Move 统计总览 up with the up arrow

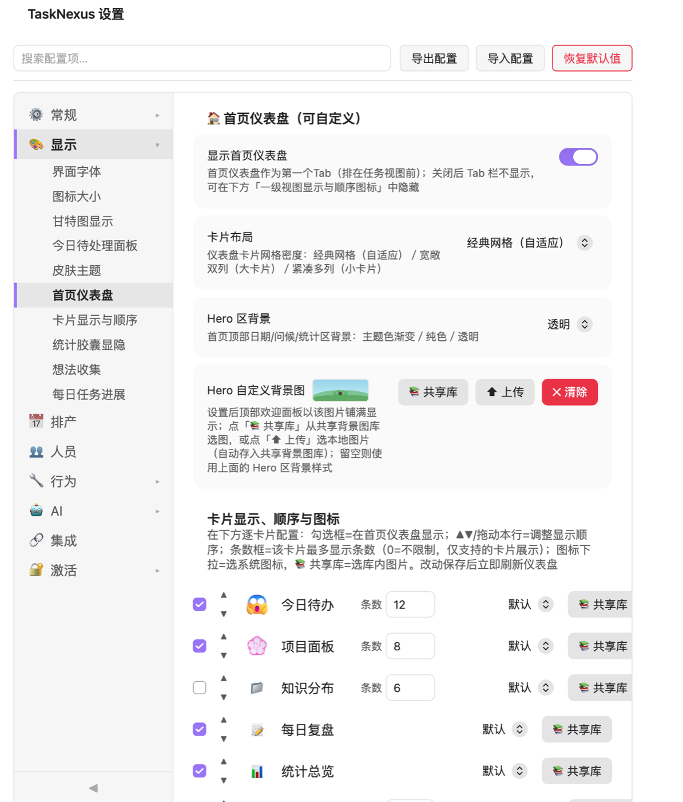click(224, 762)
